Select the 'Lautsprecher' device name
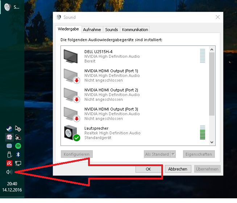This screenshot has width=237, height=203. point(96,128)
